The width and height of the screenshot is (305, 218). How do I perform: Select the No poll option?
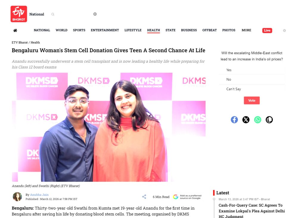point(252,80)
